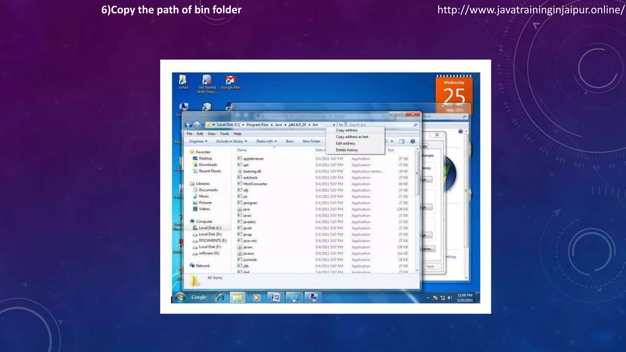Viewport: 626px width, 352px height.
Task: Open the Google Mail desktop icon
Action: tap(230, 82)
